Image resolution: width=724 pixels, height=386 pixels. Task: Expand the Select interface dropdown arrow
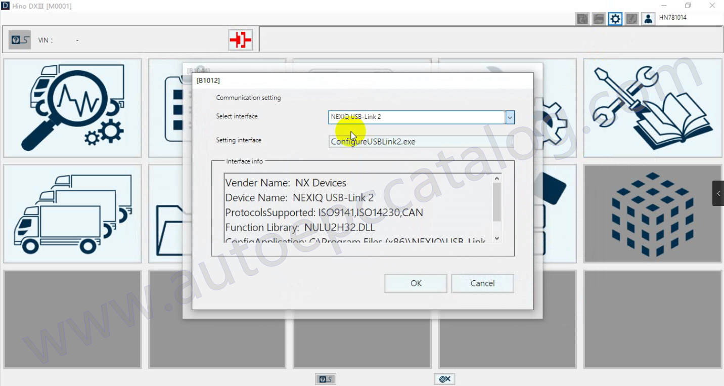coord(510,117)
